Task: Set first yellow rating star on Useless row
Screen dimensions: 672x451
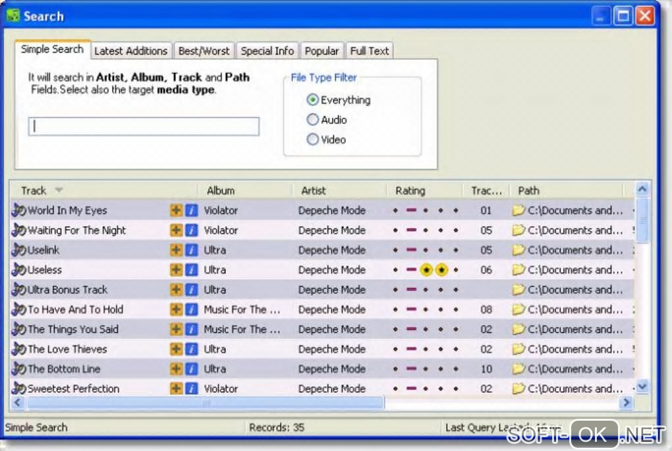Action: point(426,270)
